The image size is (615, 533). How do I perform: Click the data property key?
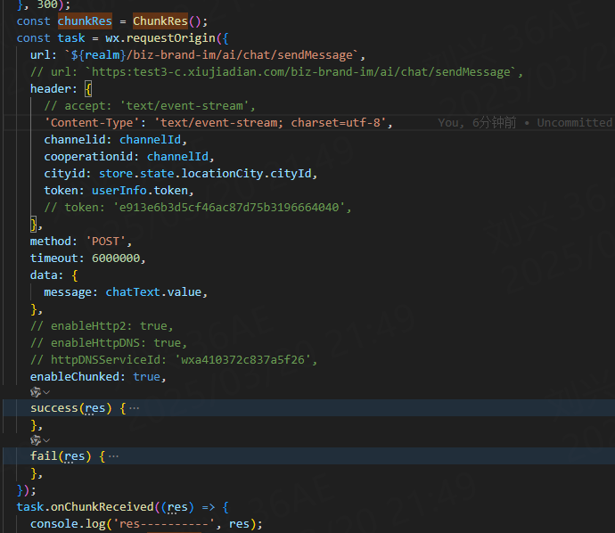click(44, 275)
